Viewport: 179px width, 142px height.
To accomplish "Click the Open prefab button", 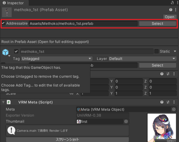I will [x=169, y=17].
